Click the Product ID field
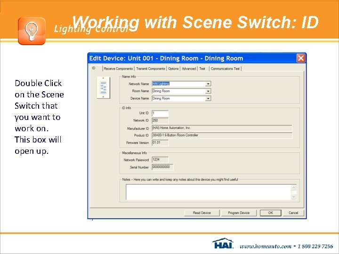The width and height of the screenshot is (339, 254). pos(222,135)
